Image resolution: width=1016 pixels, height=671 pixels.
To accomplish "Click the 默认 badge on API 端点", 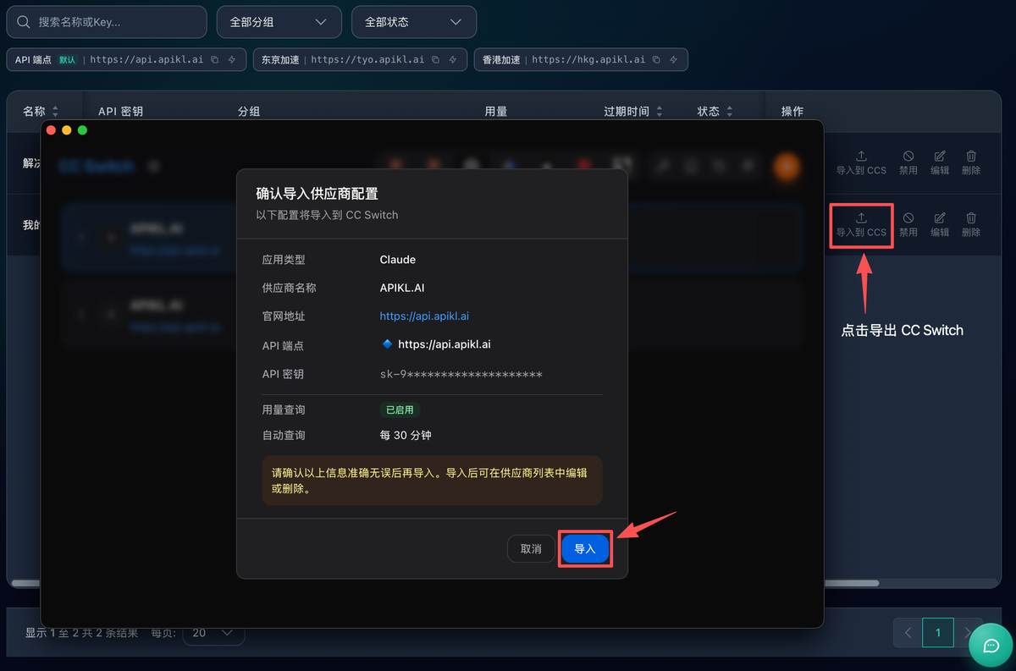I will tap(67, 60).
